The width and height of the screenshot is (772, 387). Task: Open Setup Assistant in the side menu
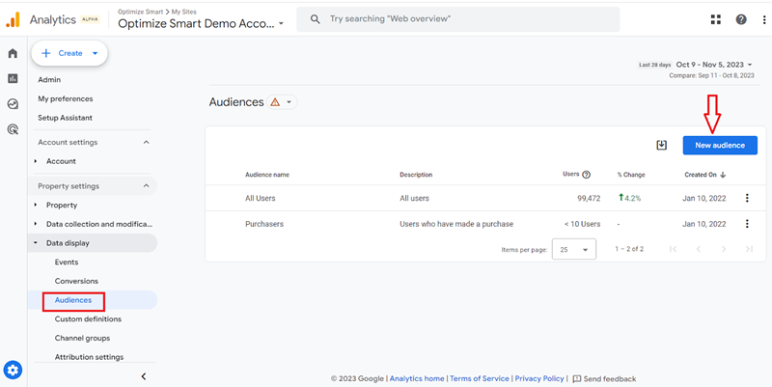pos(65,118)
